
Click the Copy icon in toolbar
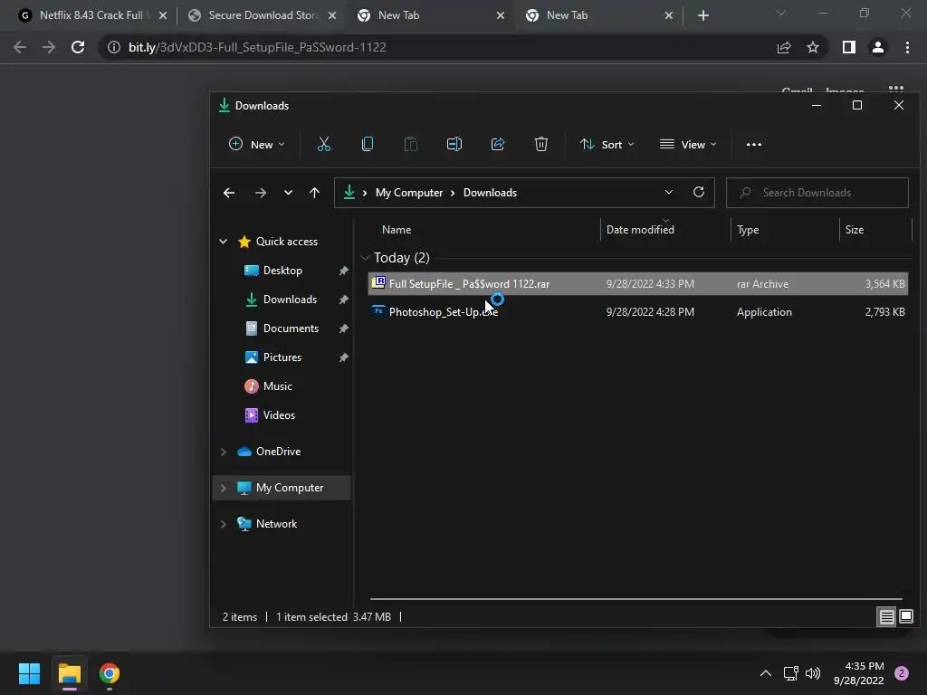(368, 144)
